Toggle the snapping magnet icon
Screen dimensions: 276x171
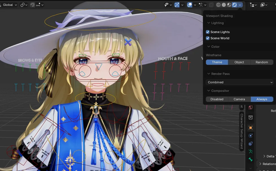[x=32, y=5]
